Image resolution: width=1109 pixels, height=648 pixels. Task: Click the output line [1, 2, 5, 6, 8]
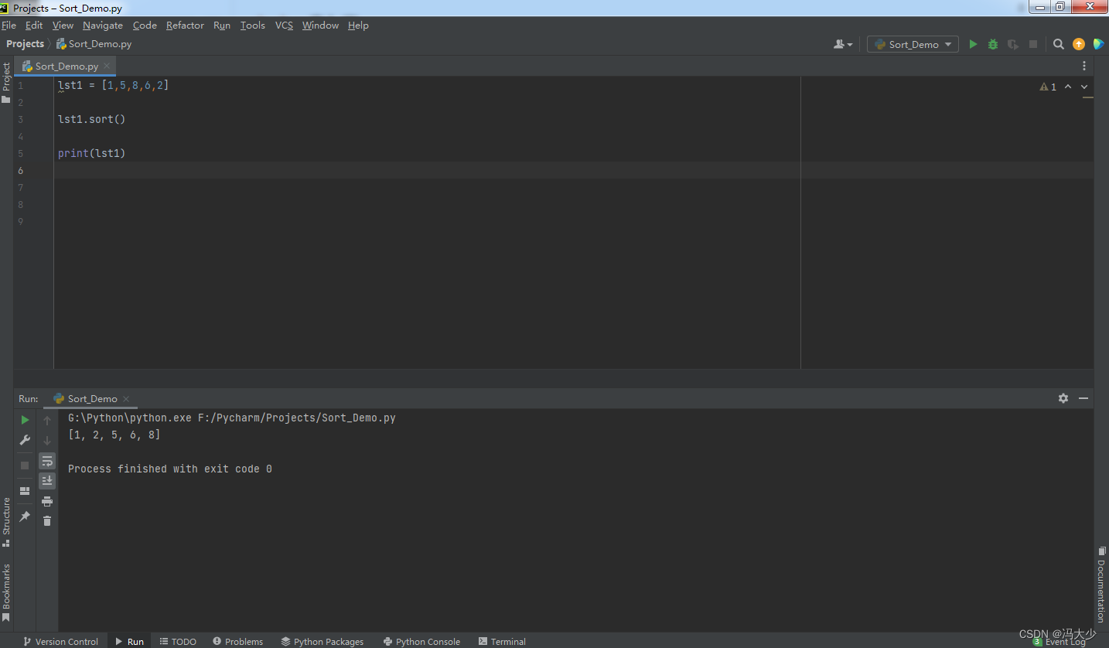pos(114,435)
